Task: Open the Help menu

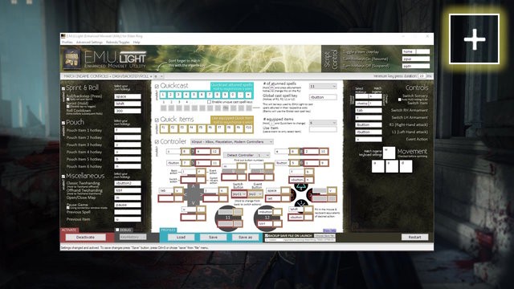Action: [137, 43]
